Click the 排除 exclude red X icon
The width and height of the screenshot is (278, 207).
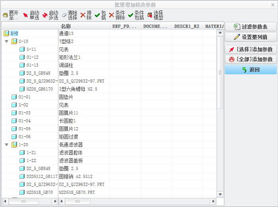pos(83,15)
